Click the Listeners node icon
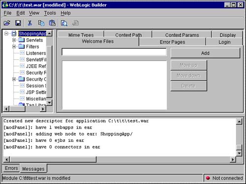The image size is (246, 184). tap(22, 53)
